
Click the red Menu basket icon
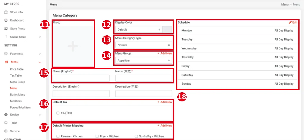(x=7, y=62)
